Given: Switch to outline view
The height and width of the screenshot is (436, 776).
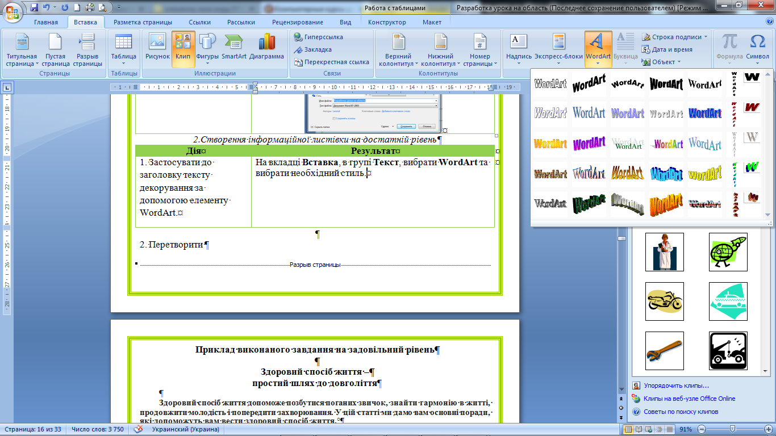Looking at the screenshot, I should (660, 429).
